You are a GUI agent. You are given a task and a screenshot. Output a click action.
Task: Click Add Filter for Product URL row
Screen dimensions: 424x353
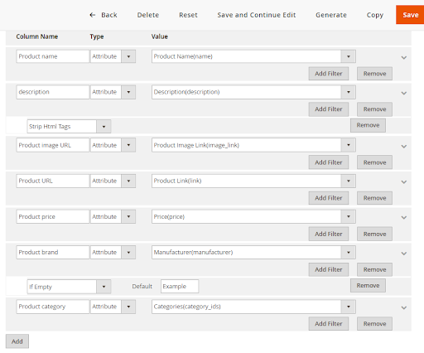329,198
